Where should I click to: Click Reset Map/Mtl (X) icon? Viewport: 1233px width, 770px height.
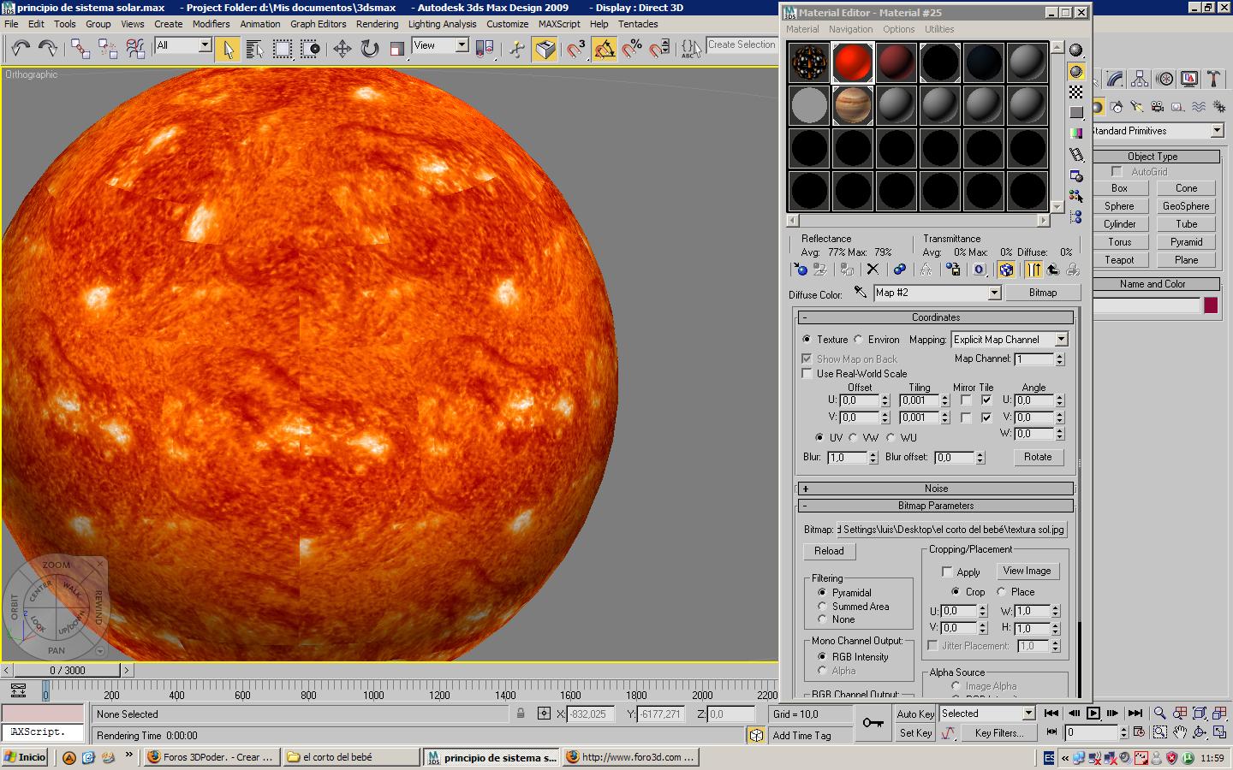(x=873, y=269)
